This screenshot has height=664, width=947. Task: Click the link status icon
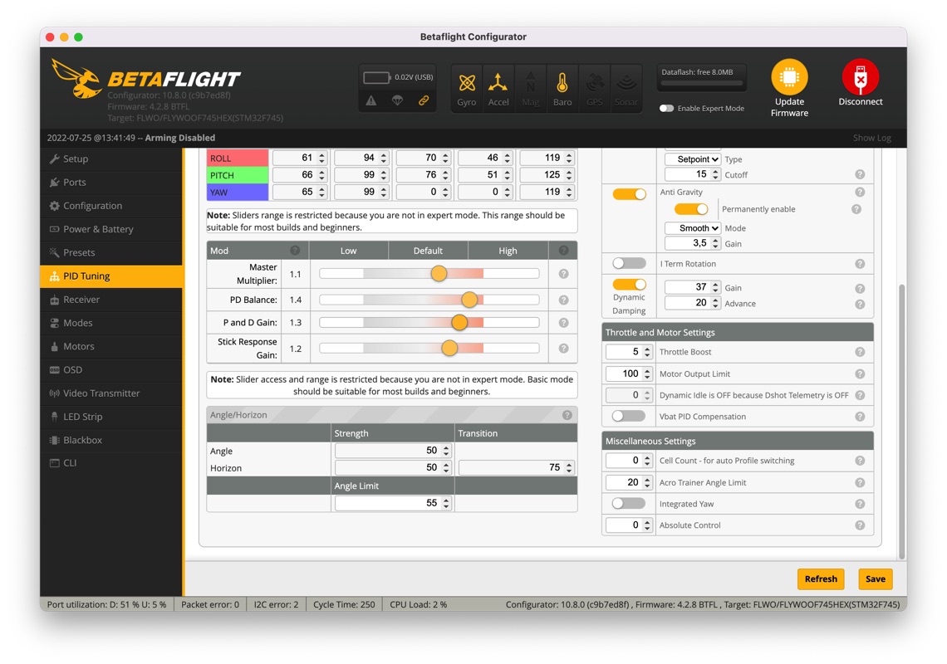click(424, 100)
